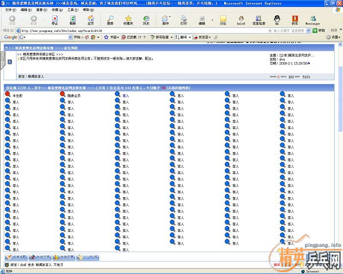Screen dimensions: 343x274
Task: Go to home page via 主页 icon
Action: [91, 21]
